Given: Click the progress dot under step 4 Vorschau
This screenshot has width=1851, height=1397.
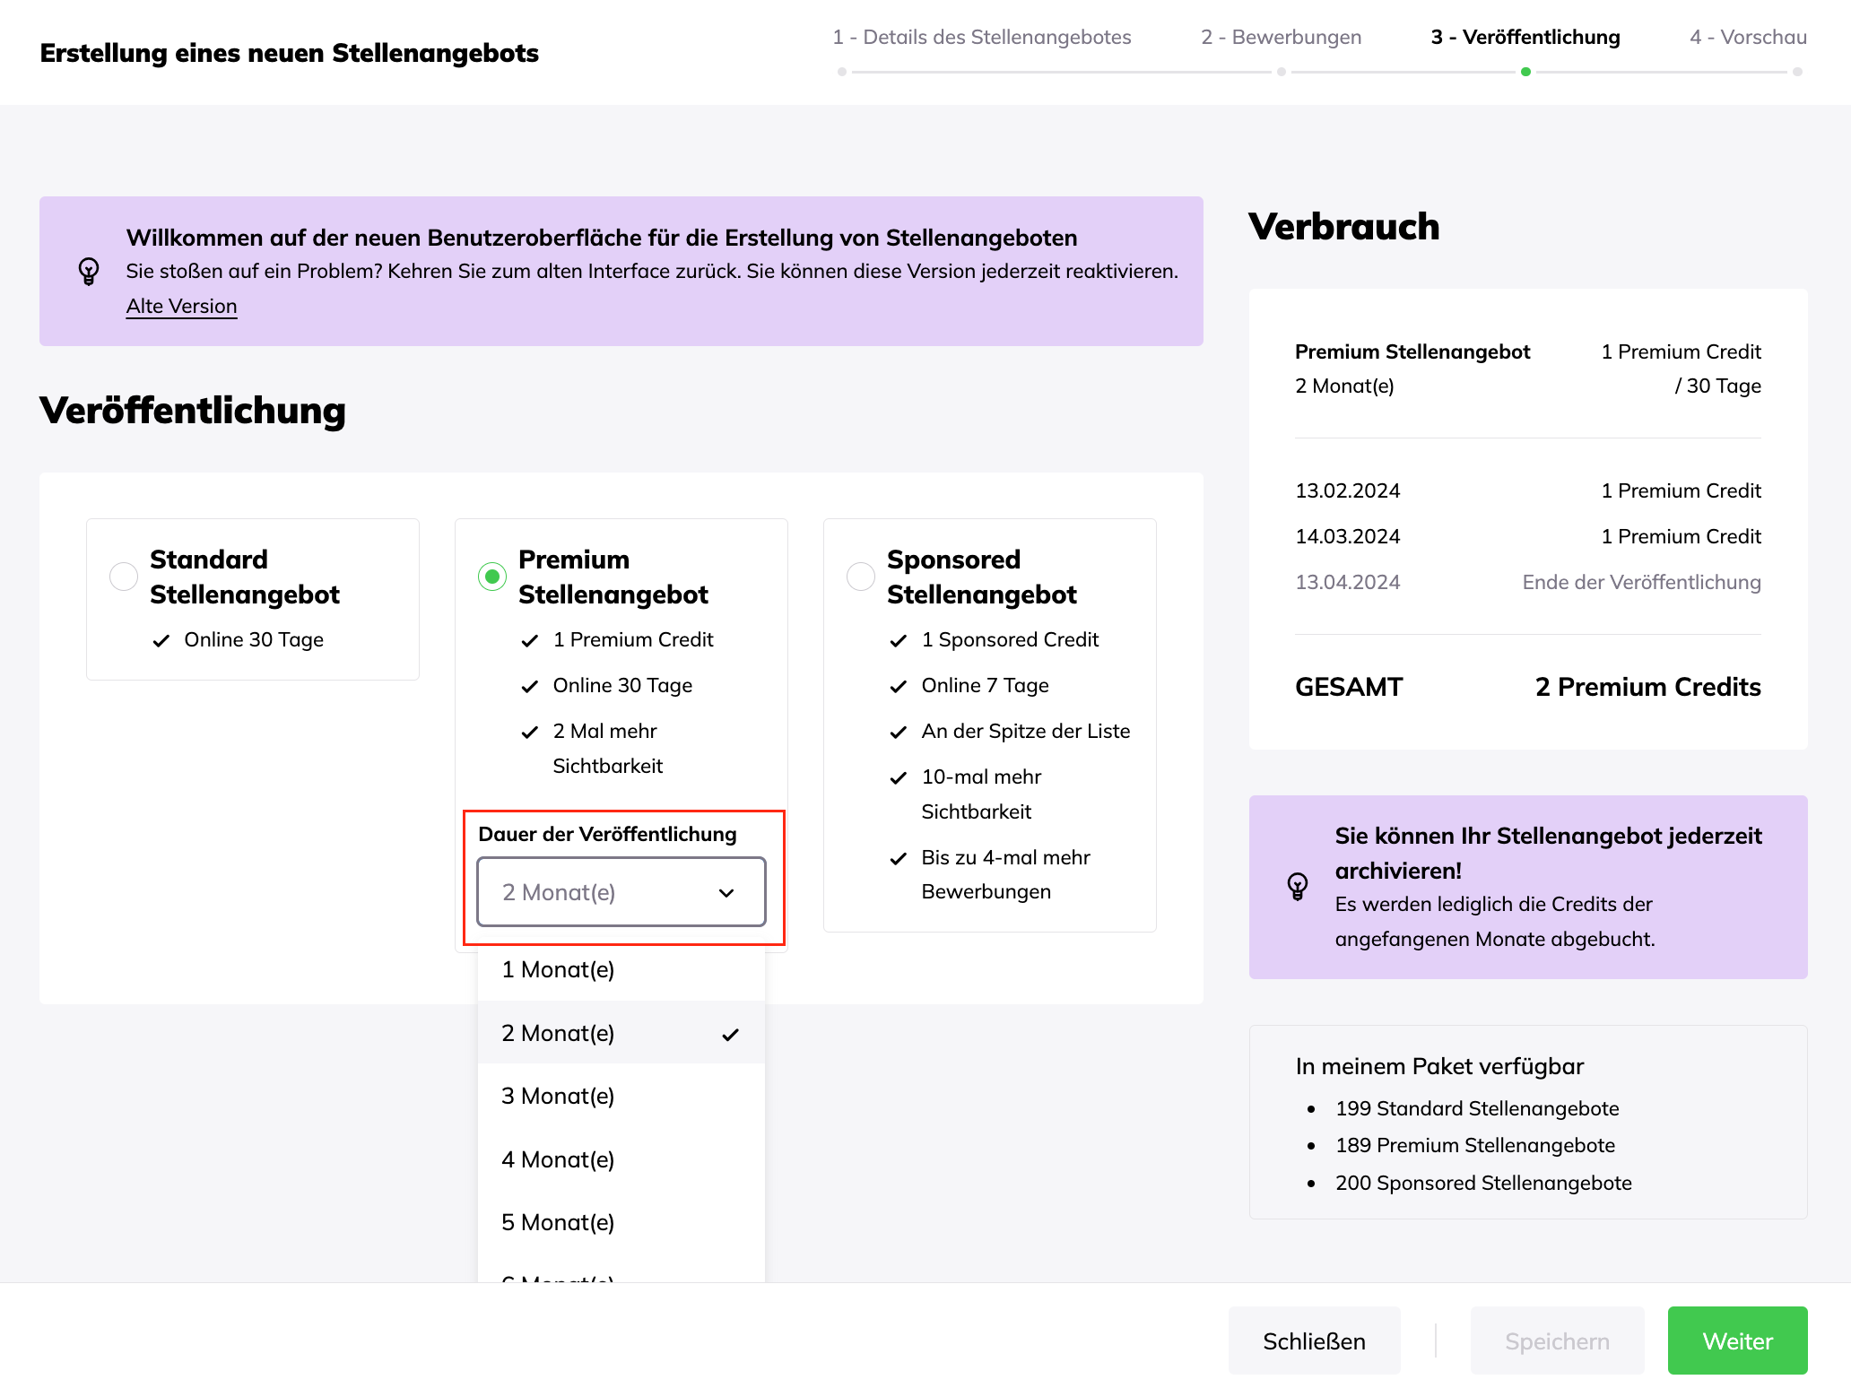Looking at the screenshot, I should (1797, 72).
